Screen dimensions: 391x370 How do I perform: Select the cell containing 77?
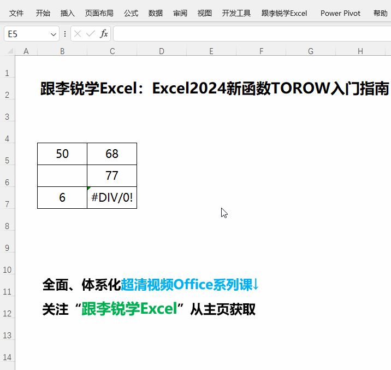(x=112, y=175)
